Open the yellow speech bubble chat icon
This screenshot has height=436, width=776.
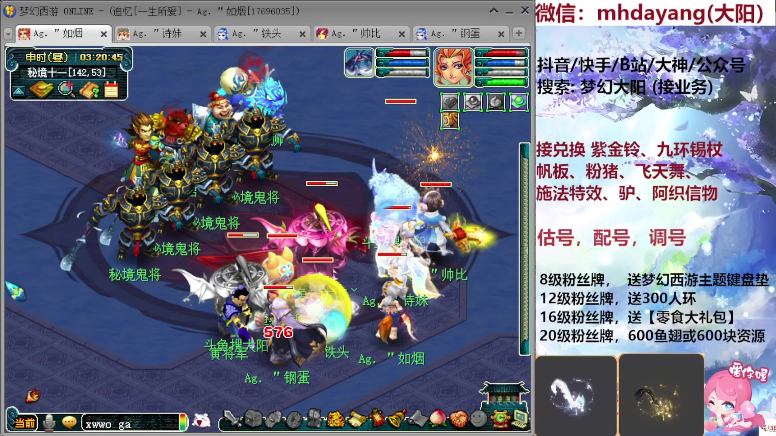pyautogui.click(x=69, y=423)
